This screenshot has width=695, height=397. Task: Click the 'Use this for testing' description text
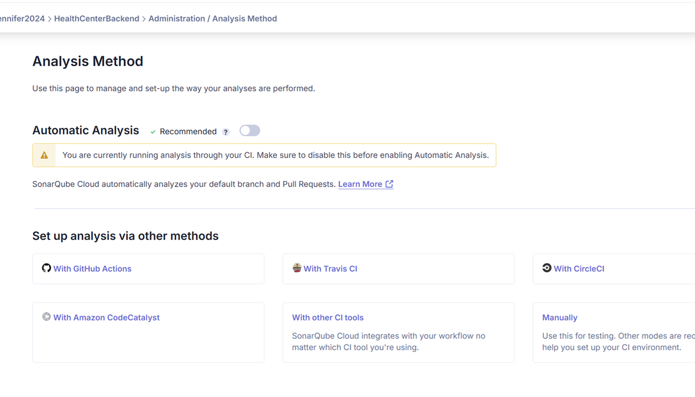[618, 342]
